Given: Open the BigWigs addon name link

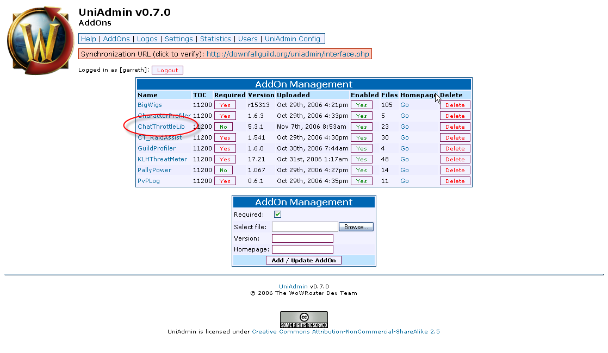Looking at the screenshot, I should tap(150, 105).
